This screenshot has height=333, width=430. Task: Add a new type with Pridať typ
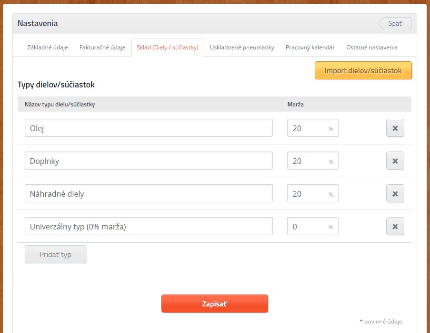(55, 254)
